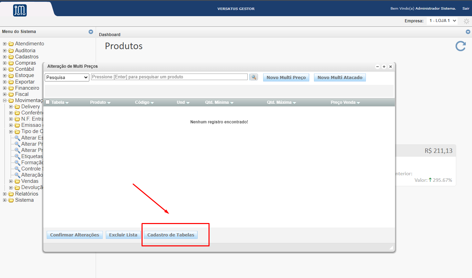
Task: Expand the Cadastros tree node
Action: [5, 57]
